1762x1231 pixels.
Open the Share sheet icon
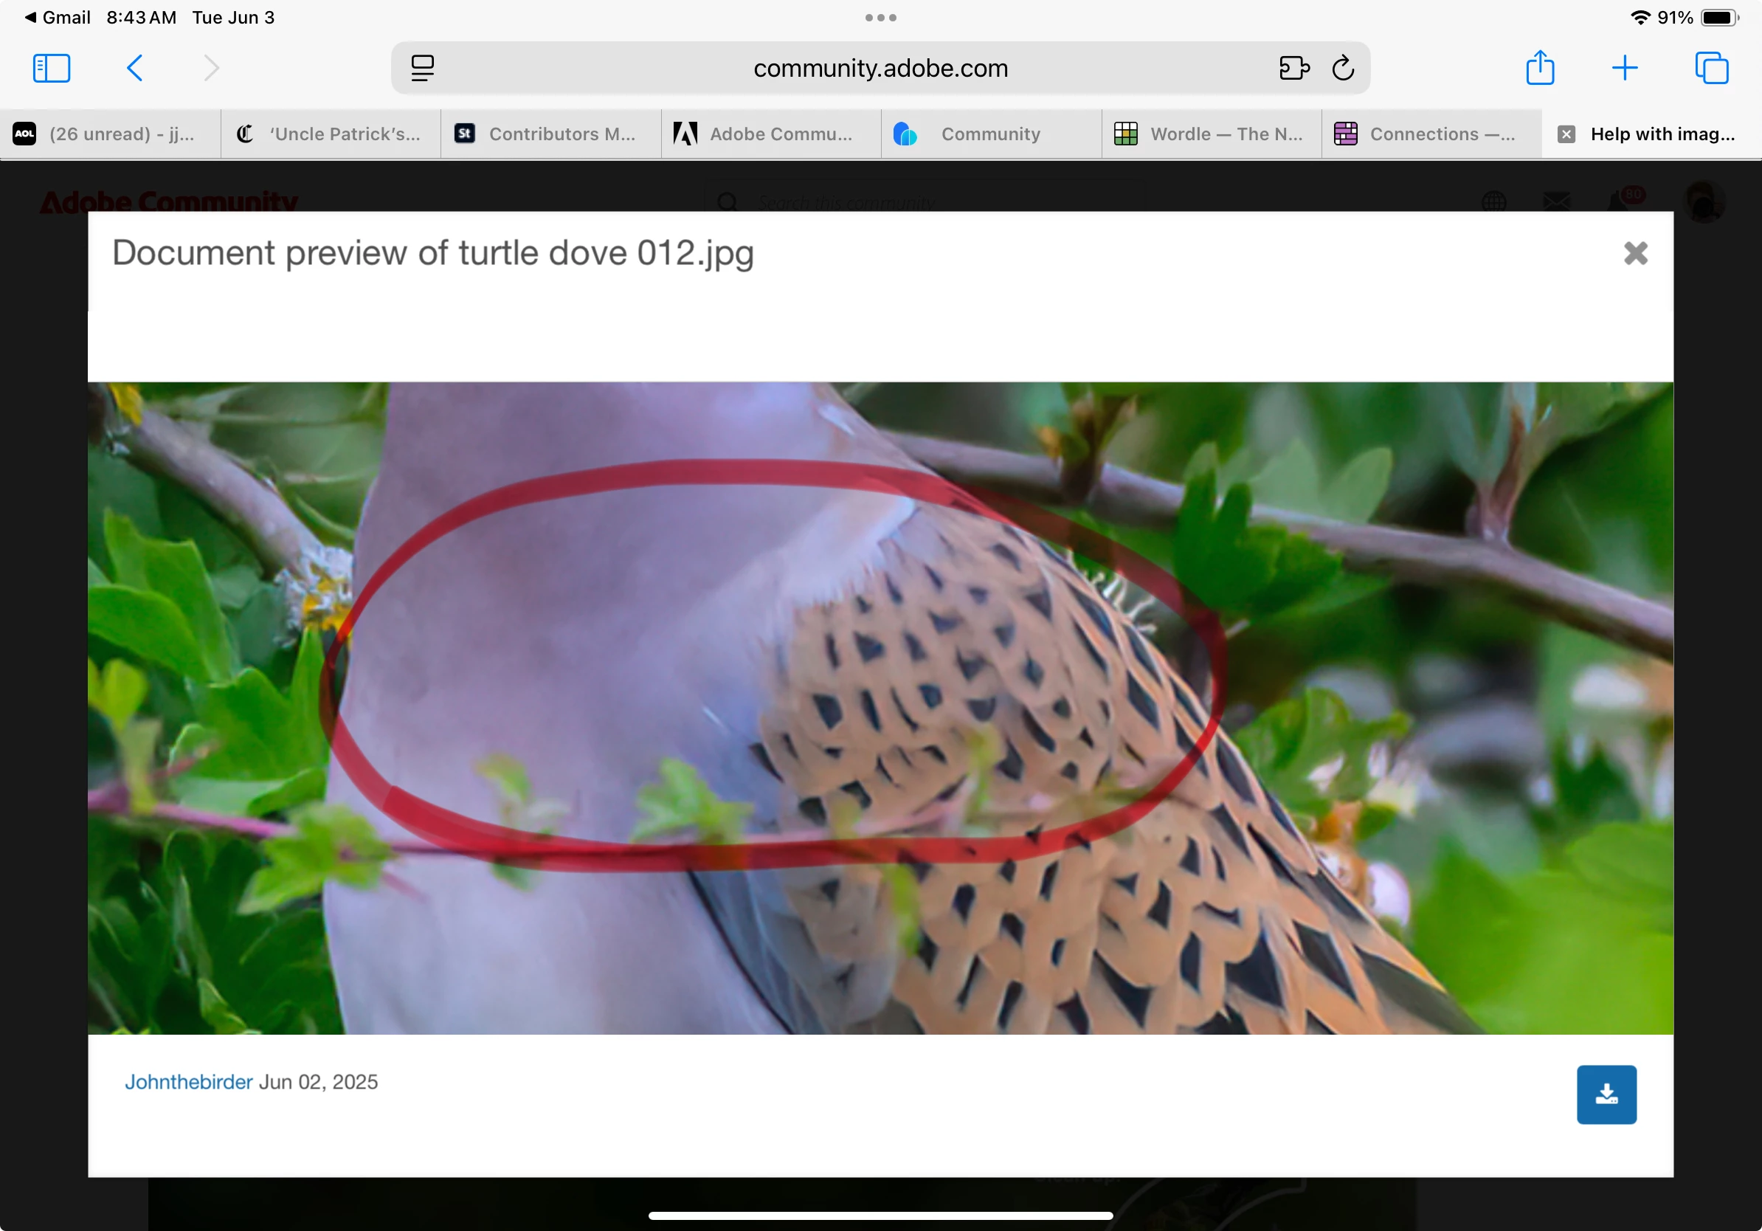[x=1539, y=69]
